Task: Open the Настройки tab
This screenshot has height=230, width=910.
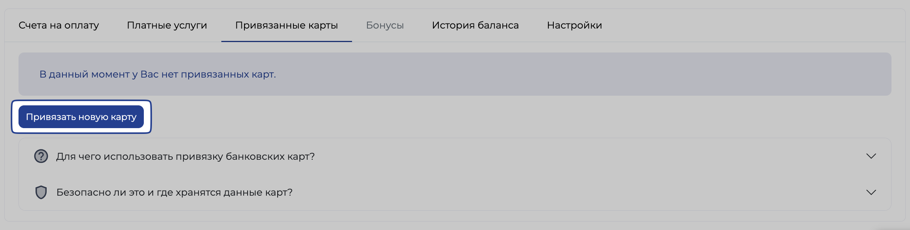Action: (x=575, y=25)
